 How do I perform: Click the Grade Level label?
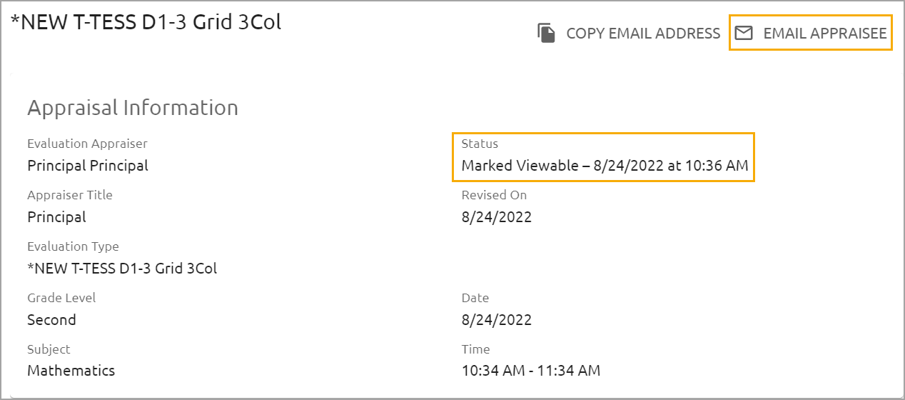(x=61, y=298)
